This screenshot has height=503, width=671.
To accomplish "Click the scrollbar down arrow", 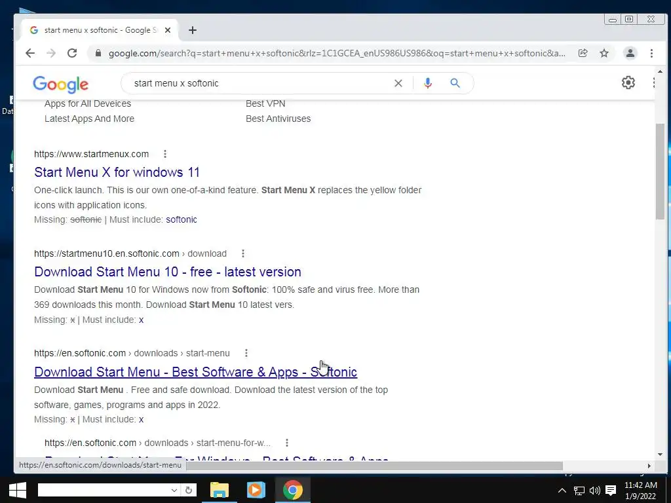I will click(660, 455).
